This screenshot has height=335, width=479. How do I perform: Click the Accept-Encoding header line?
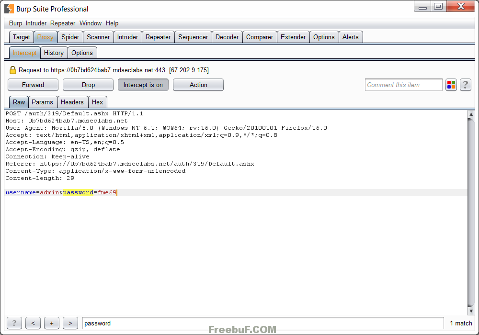pos(63,149)
